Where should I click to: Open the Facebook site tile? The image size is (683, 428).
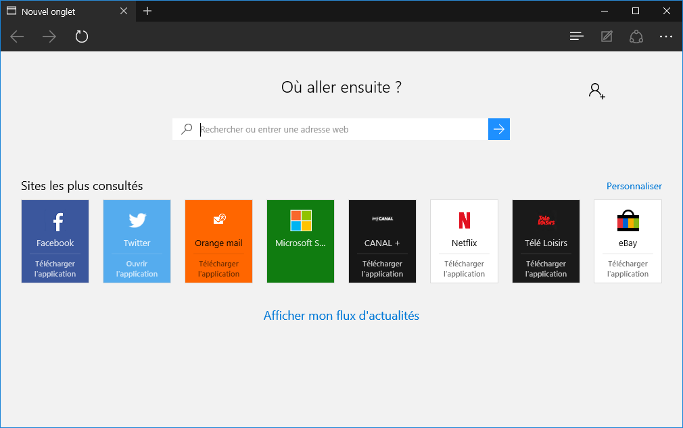click(x=55, y=229)
